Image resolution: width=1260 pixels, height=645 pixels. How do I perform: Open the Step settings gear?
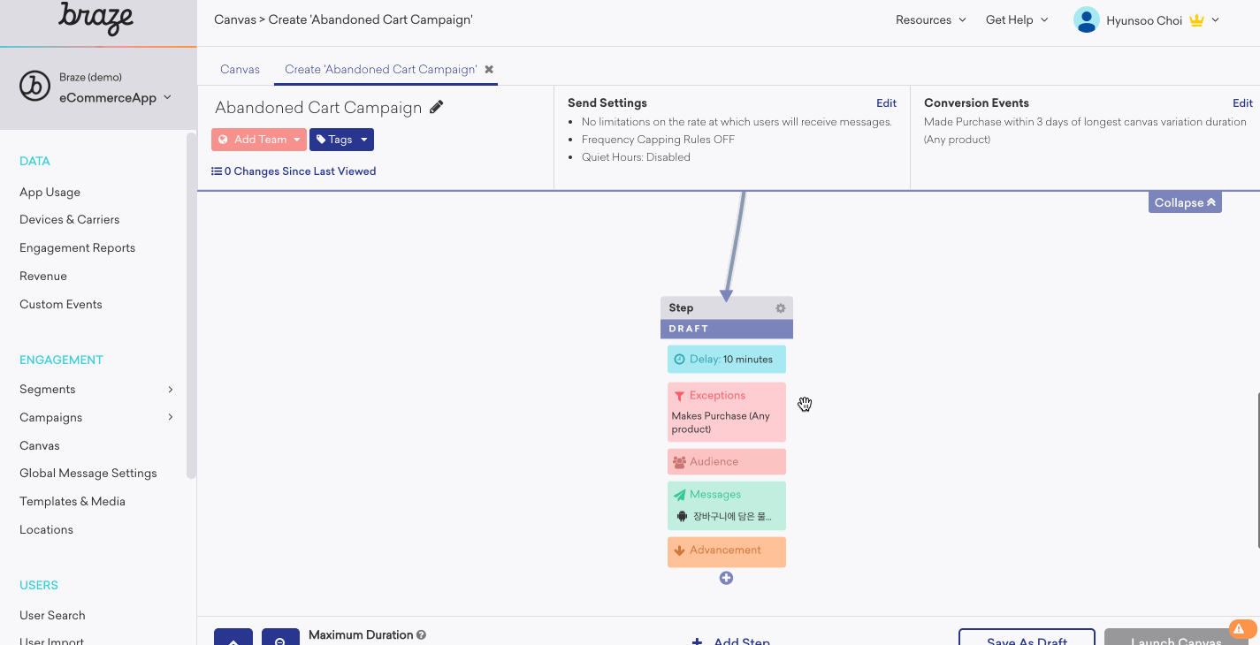click(781, 308)
